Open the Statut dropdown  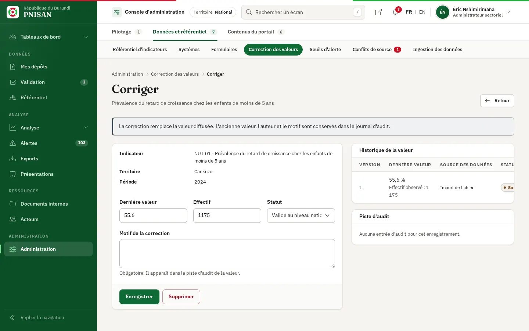coord(301,216)
